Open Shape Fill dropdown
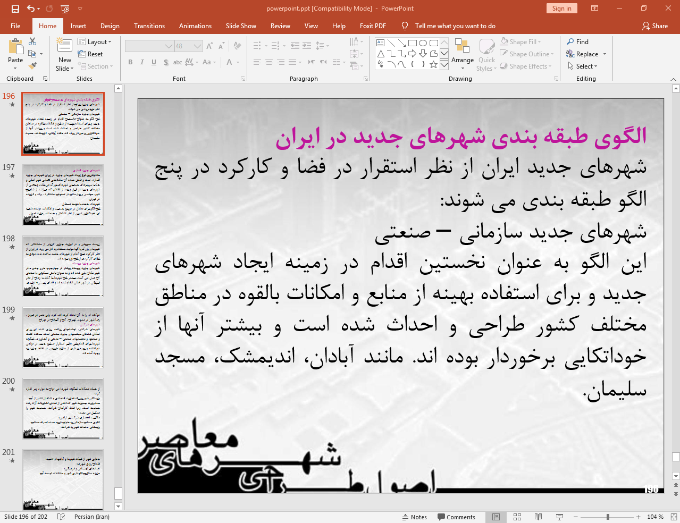The height and width of the screenshot is (523, 680). (x=521, y=41)
